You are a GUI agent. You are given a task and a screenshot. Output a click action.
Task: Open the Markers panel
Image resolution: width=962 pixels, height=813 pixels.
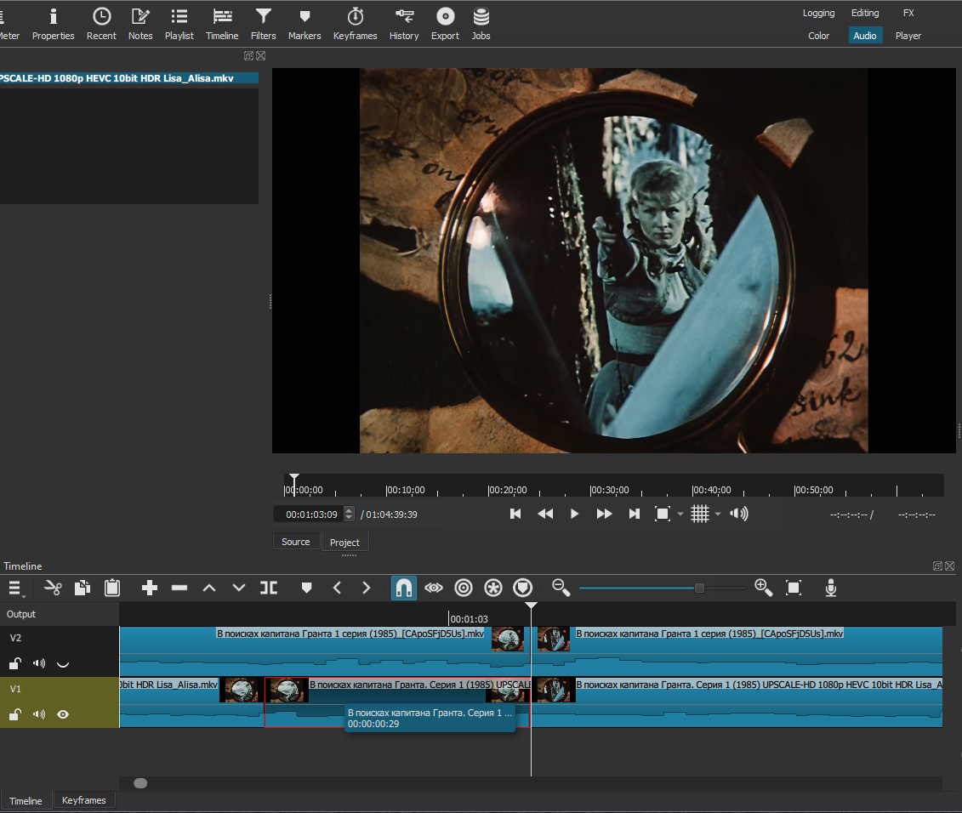[305, 25]
